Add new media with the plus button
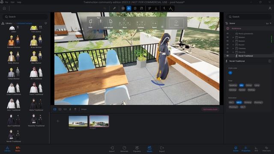 pos(58,121)
